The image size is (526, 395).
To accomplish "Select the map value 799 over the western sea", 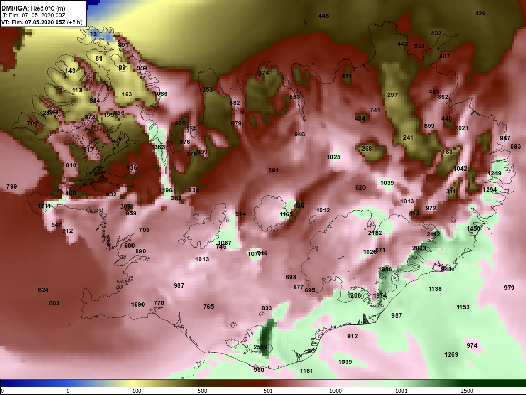I will [12, 186].
